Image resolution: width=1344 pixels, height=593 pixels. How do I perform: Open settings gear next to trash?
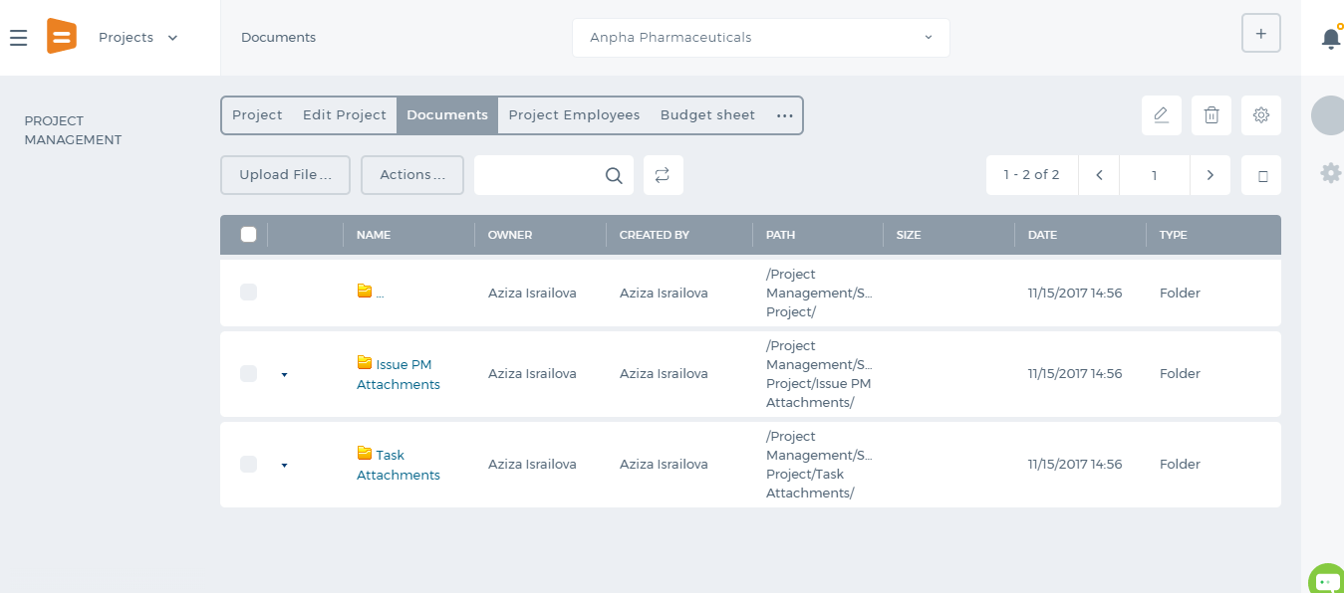point(1261,115)
